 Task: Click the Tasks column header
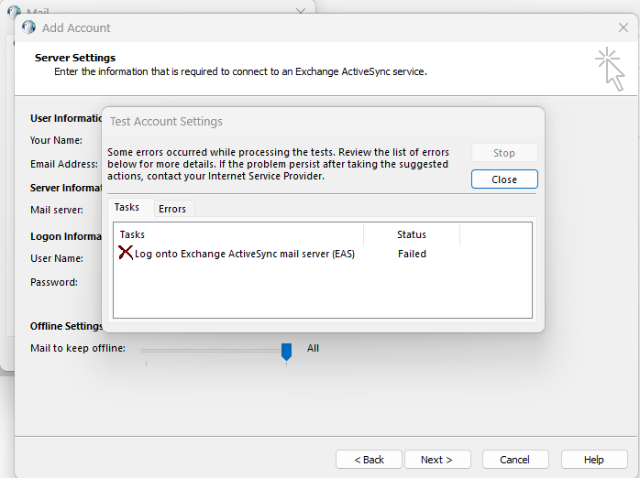point(238,234)
